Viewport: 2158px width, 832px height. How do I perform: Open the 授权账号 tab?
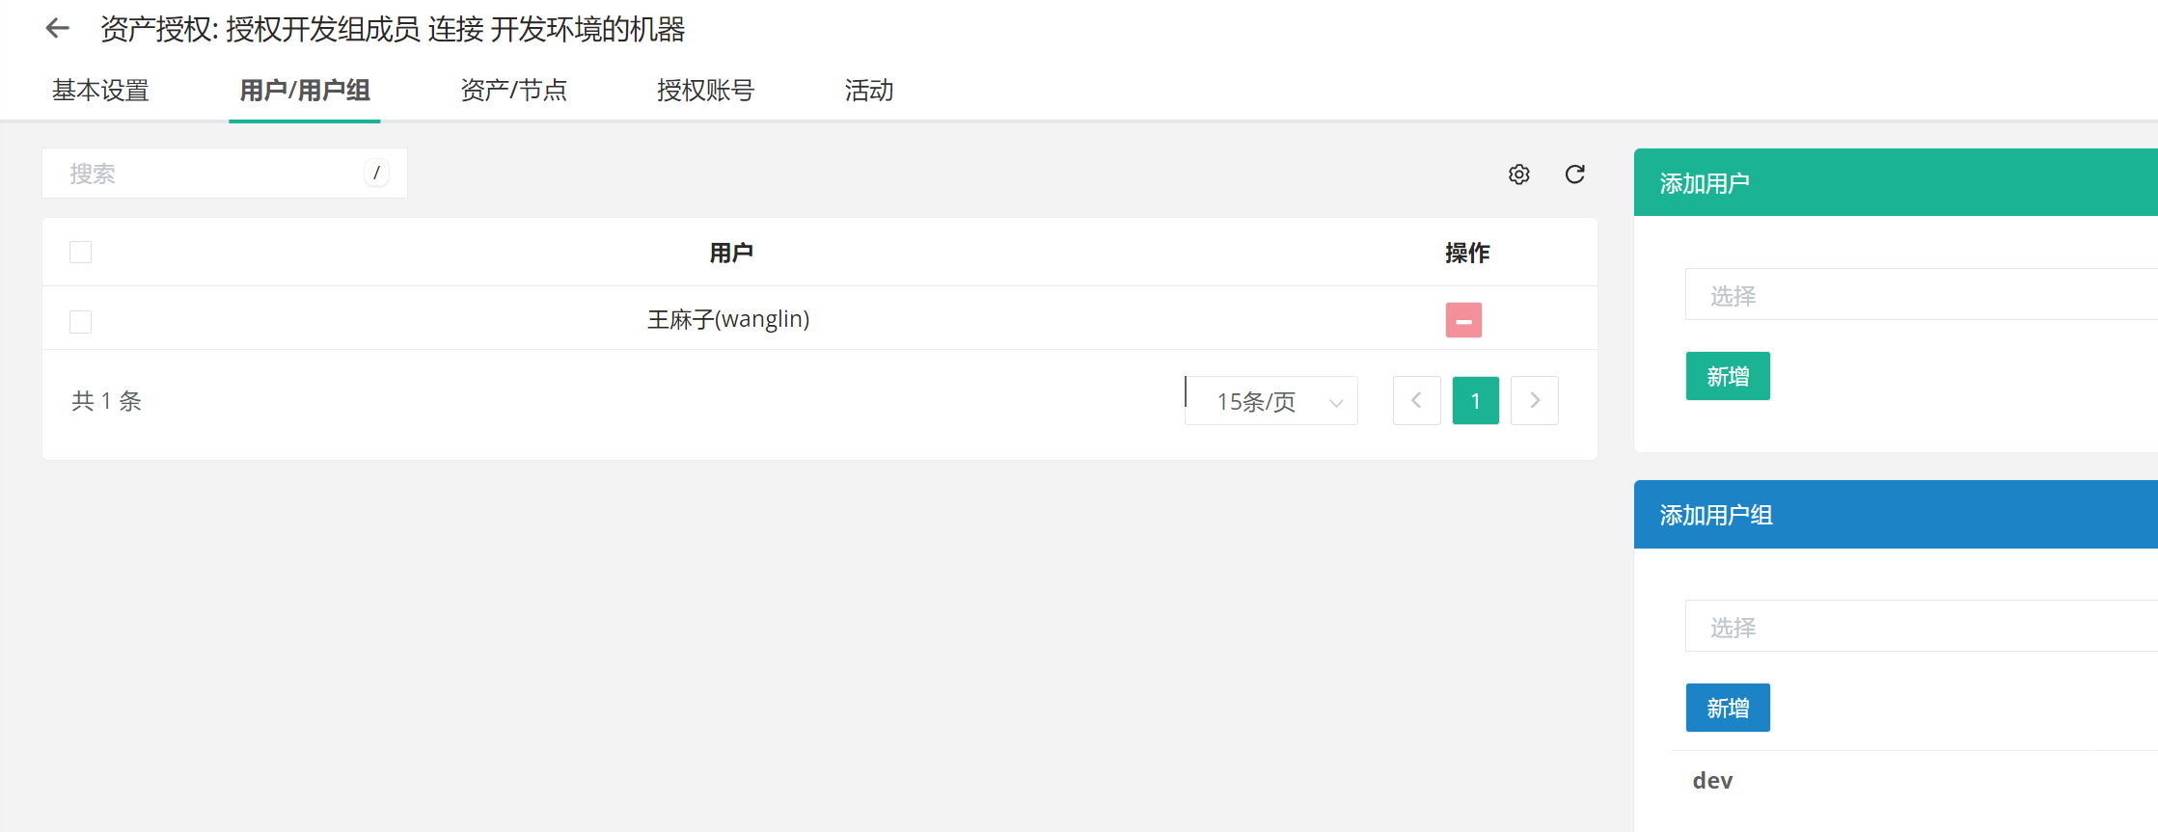(705, 91)
